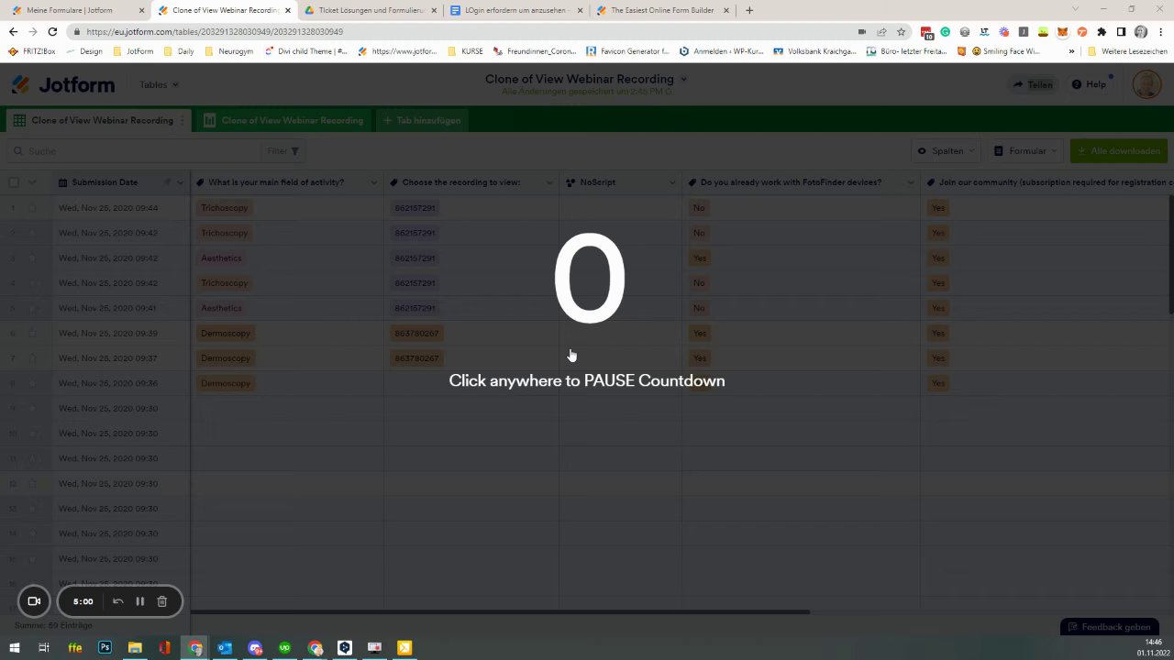Click the screen recorder camera icon
The height and width of the screenshot is (660, 1174).
pyautogui.click(x=34, y=601)
